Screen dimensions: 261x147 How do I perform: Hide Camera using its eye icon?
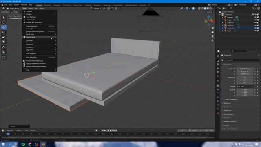tap(255, 17)
